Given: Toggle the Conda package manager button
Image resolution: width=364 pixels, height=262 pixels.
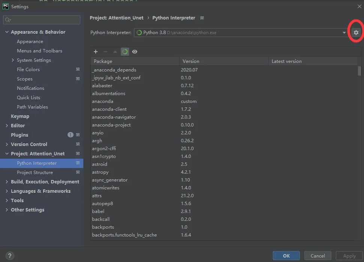Looking at the screenshot, I should (125, 52).
